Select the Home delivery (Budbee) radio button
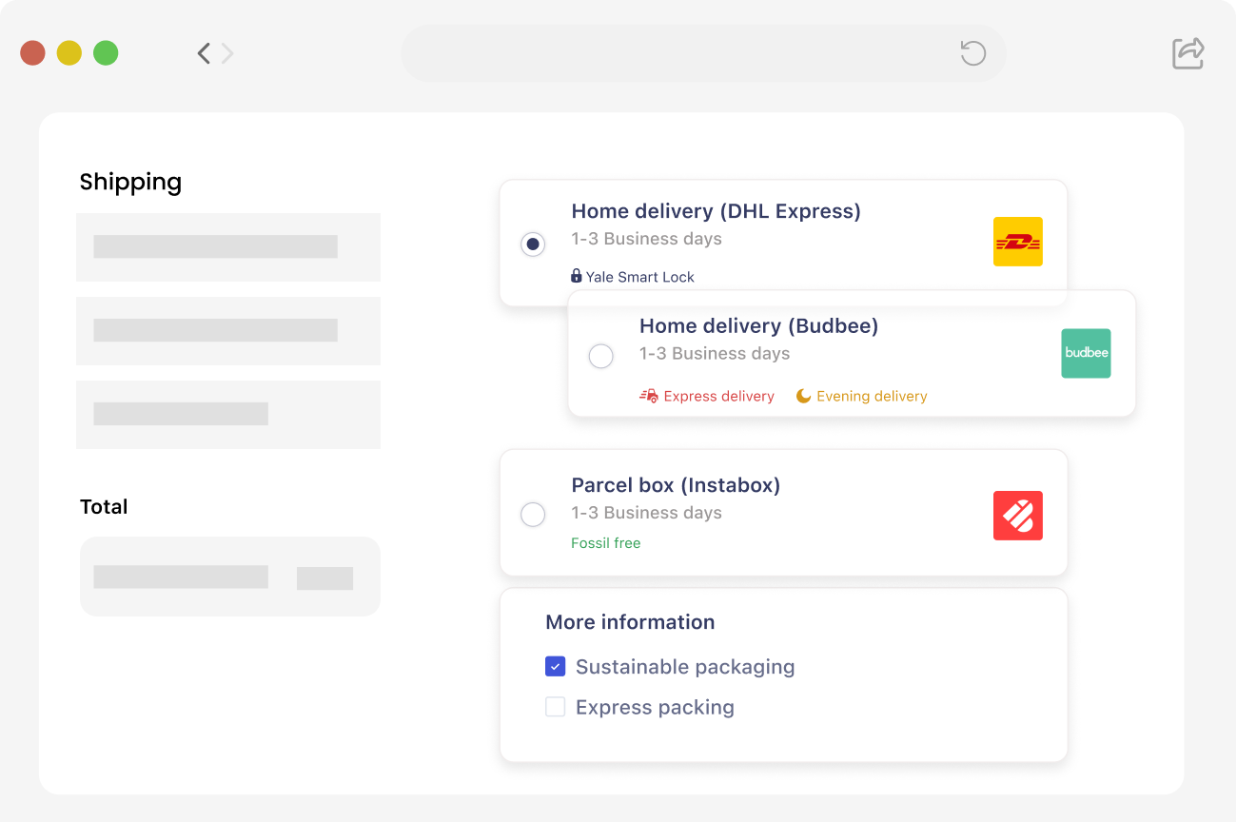The height and width of the screenshot is (822, 1237). [x=601, y=356]
